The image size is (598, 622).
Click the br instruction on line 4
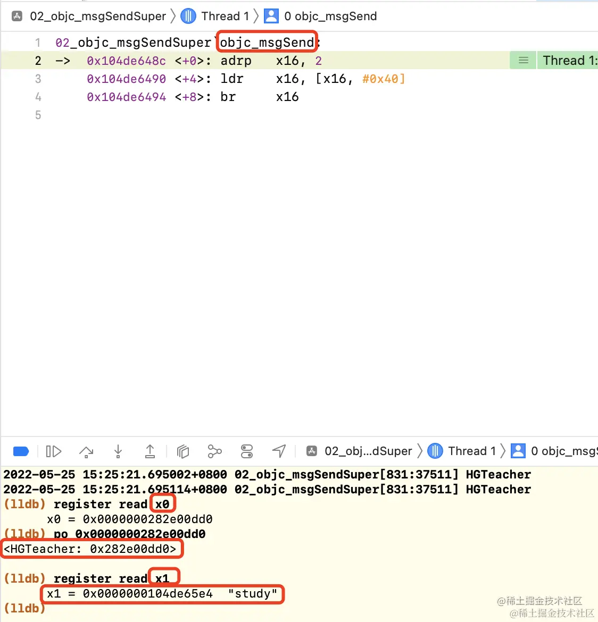tap(228, 97)
